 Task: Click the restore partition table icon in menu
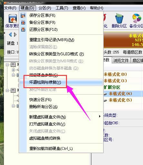tap(23, 30)
